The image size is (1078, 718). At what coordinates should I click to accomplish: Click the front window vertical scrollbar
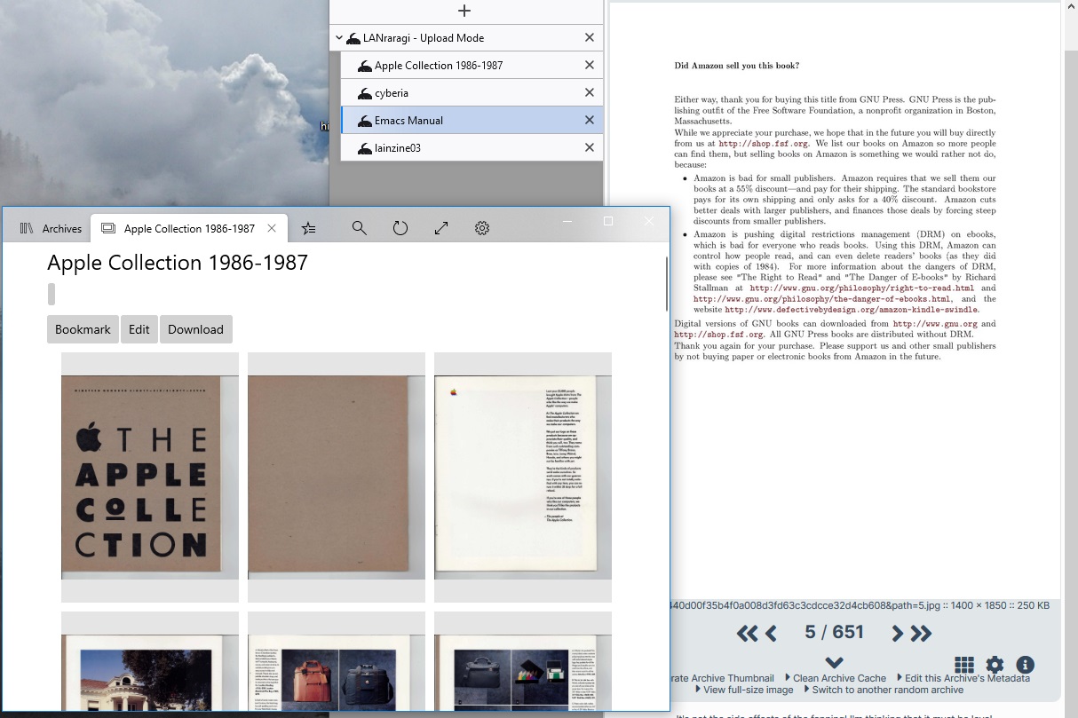(666, 284)
